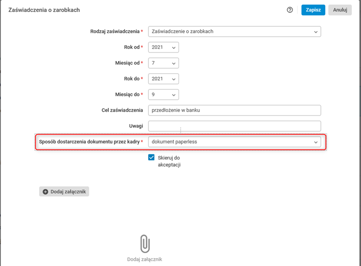Screen dimensions: 361x266
Task: Focus the empty Uwagi input field
Action: tap(234, 126)
